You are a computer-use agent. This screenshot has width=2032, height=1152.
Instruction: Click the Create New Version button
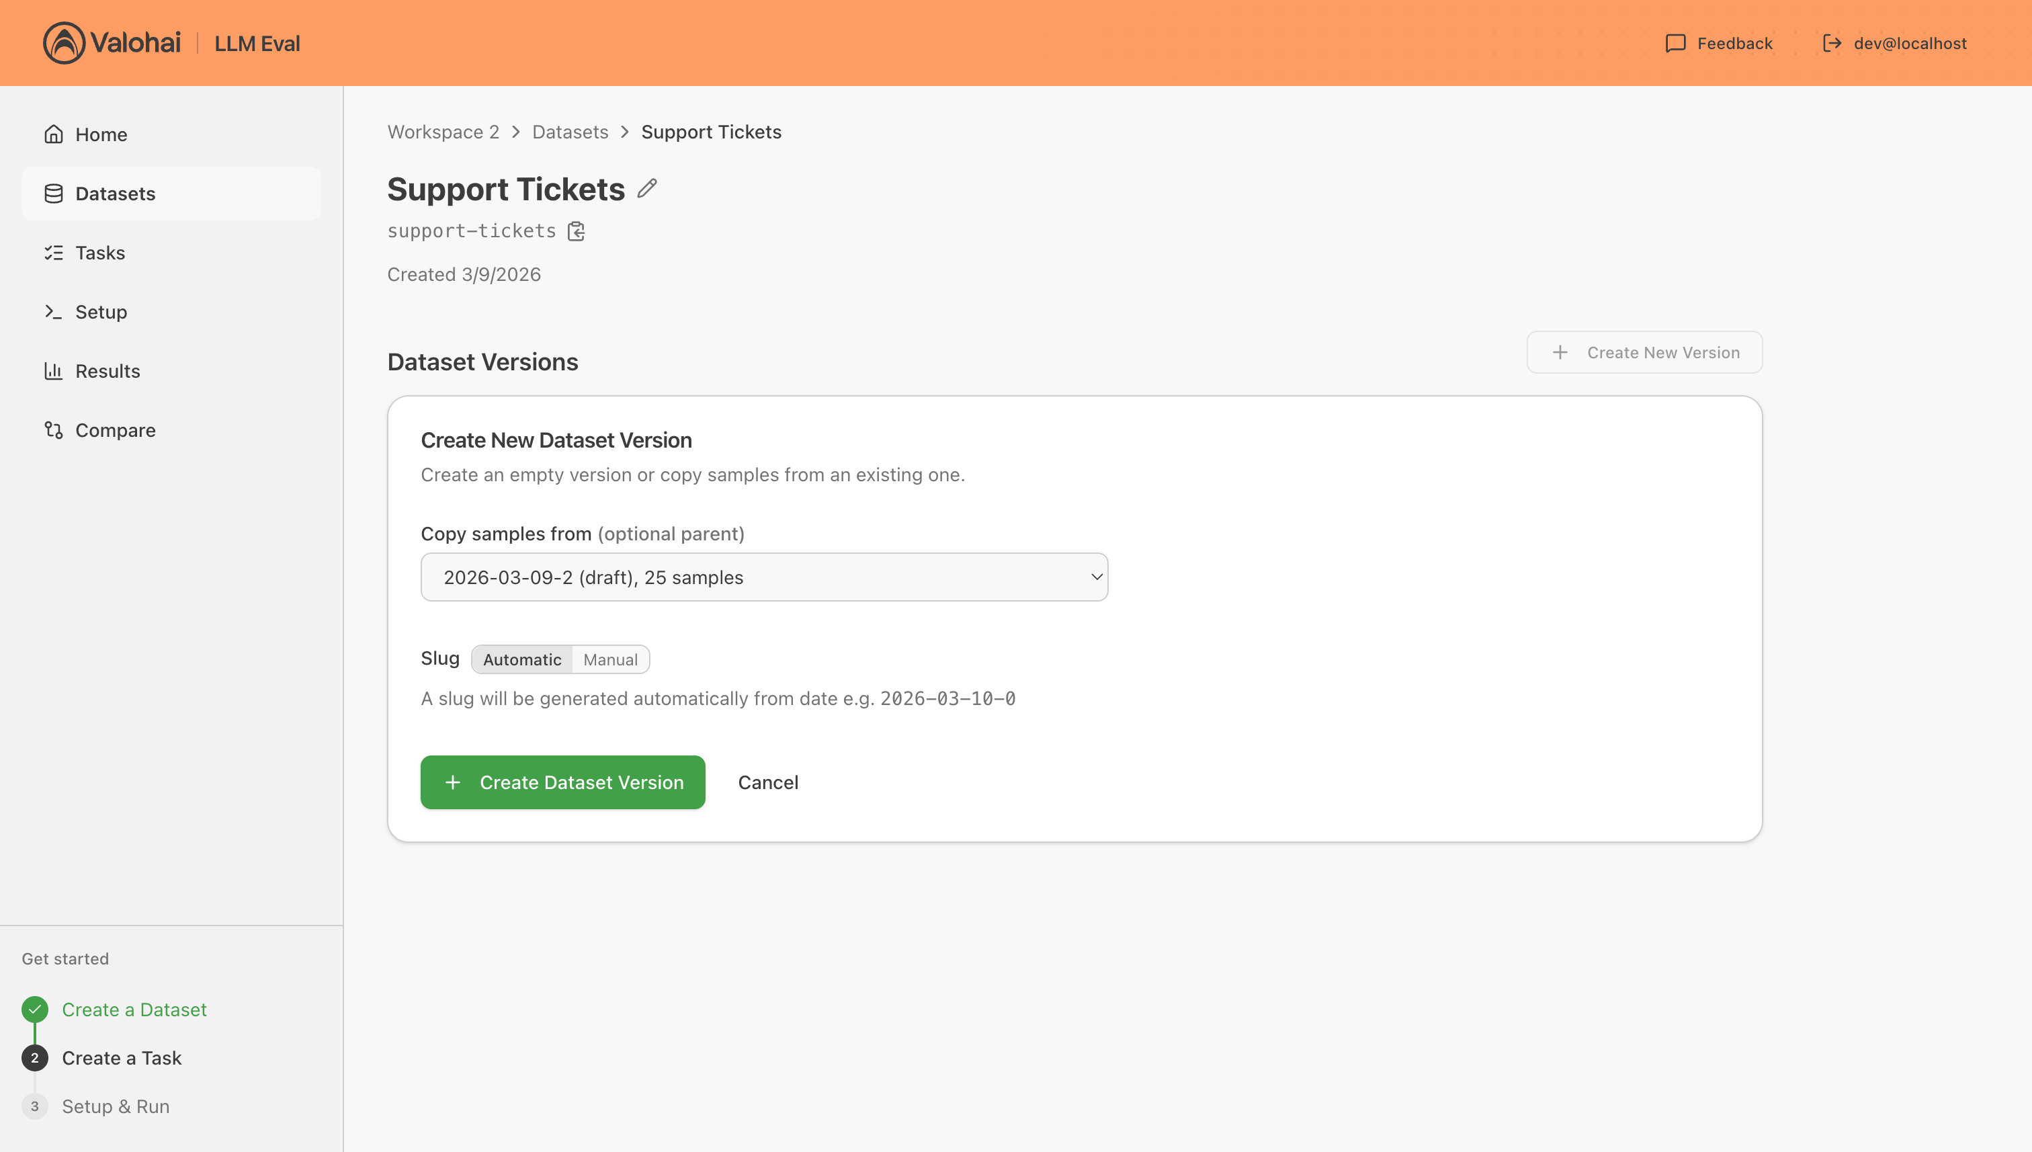tap(1644, 353)
